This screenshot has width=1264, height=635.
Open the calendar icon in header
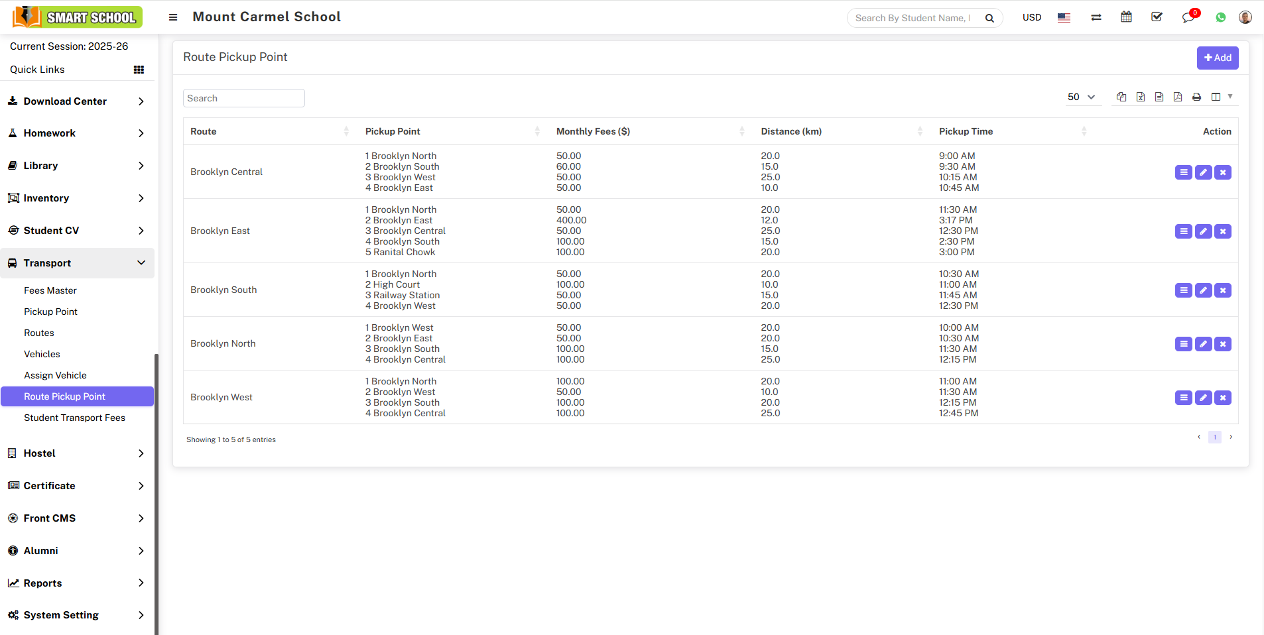1126,17
